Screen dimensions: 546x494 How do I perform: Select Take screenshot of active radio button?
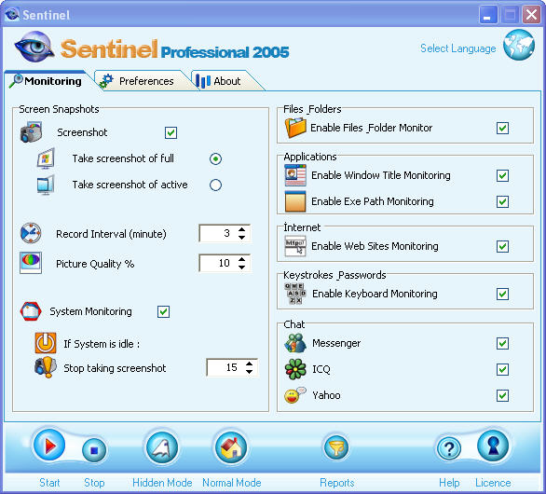(x=215, y=185)
